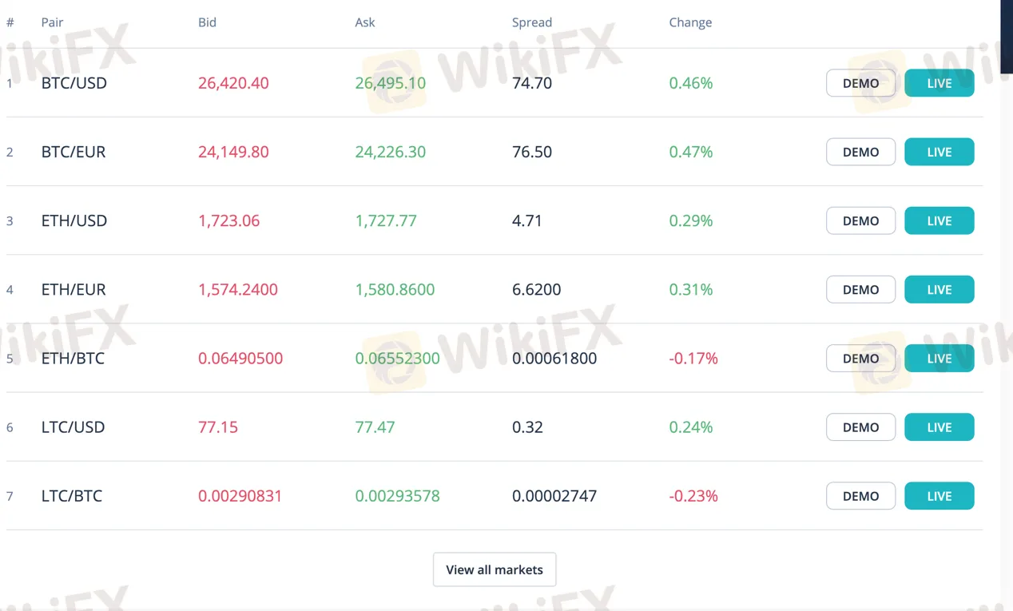Select the BTC/USD pair name
The width and height of the screenshot is (1013, 611).
click(x=74, y=83)
